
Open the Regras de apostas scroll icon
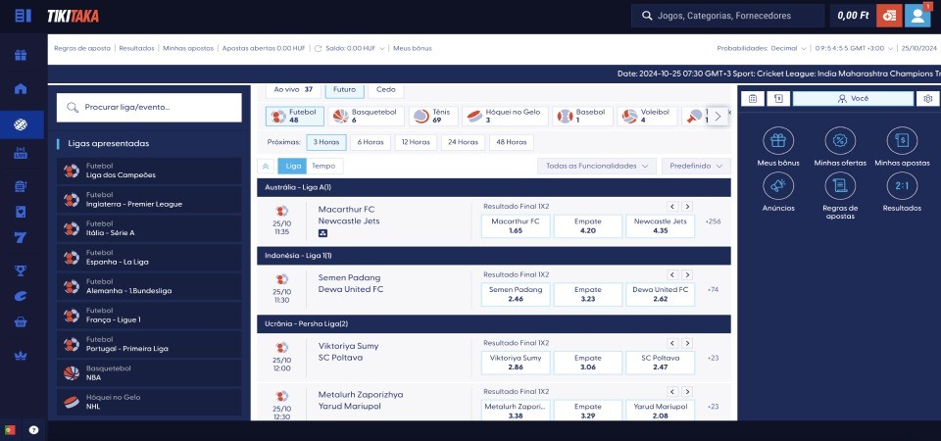840,186
